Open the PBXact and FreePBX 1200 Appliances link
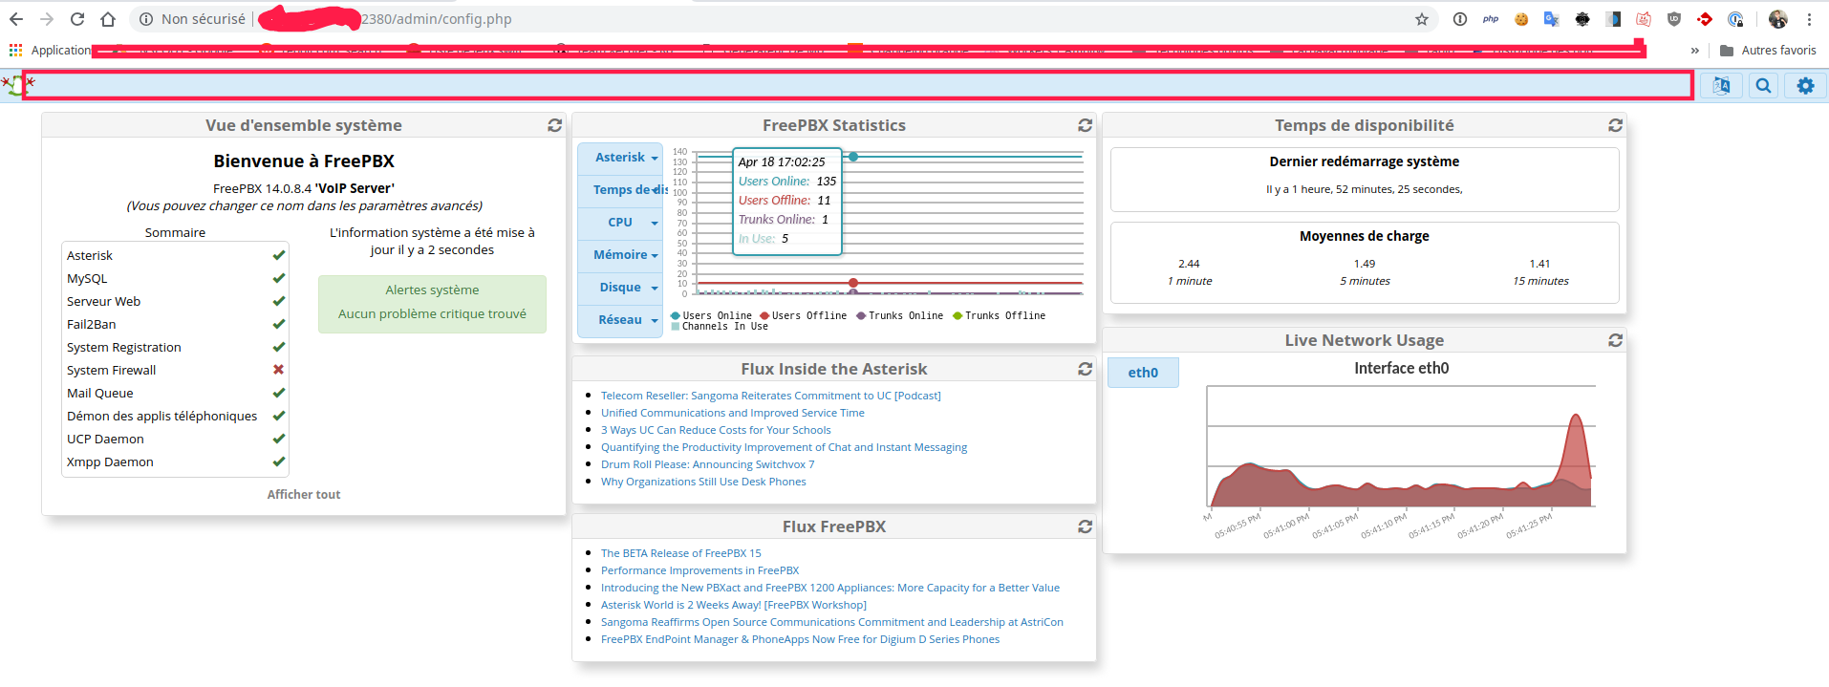Viewport: 1829px width, 687px height. 829,588
